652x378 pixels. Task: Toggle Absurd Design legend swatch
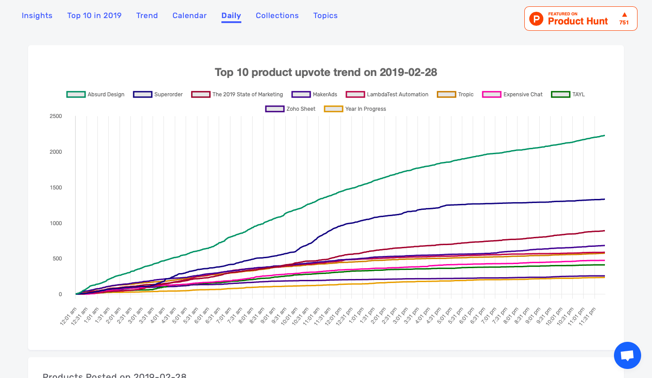(x=76, y=94)
